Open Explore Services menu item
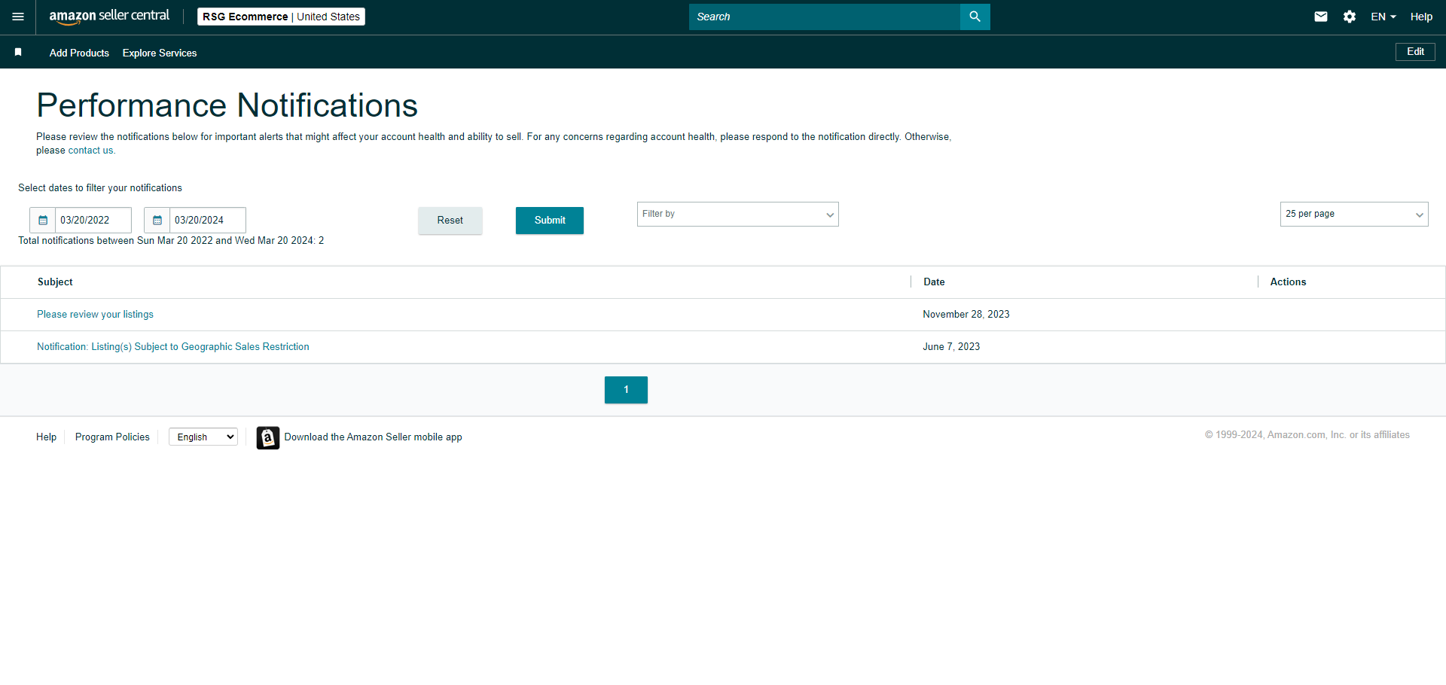 (x=160, y=53)
